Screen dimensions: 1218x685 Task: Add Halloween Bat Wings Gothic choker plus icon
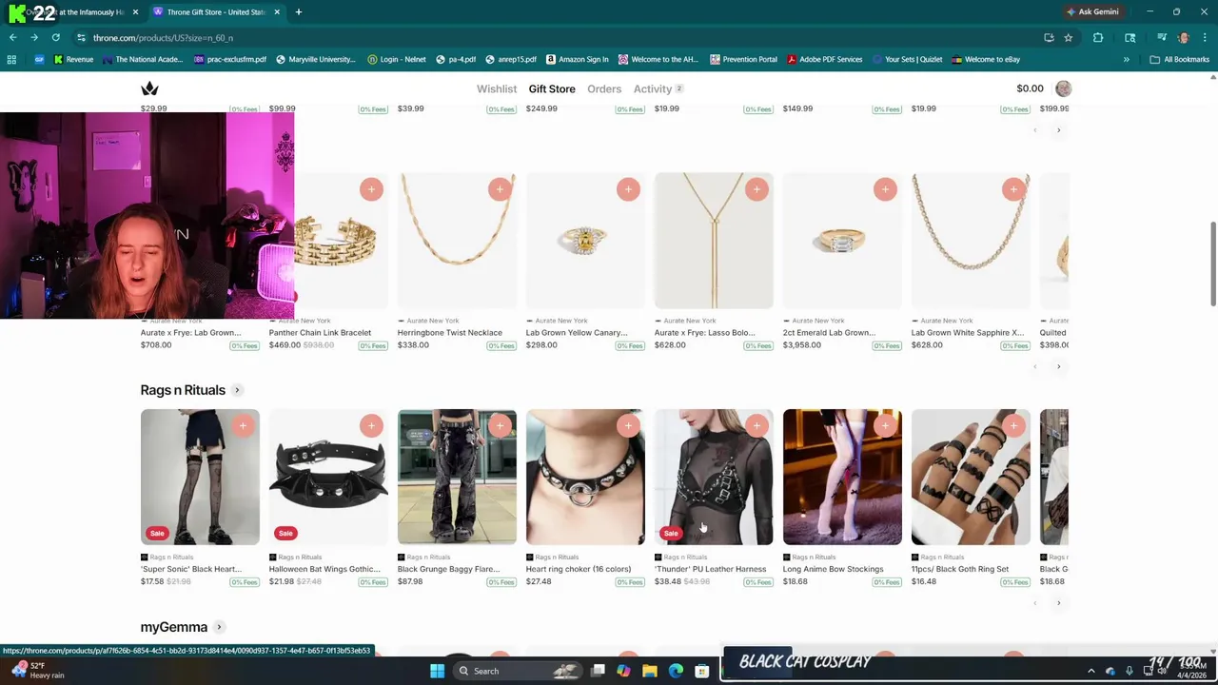371,426
